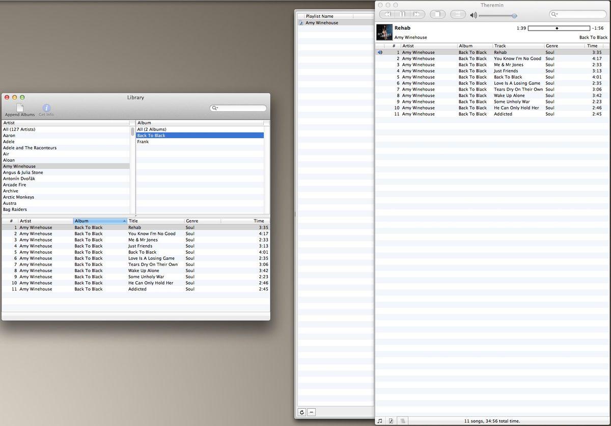Click the sorted Album column header in Library tracks
This screenshot has width=611, height=426.
click(100, 221)
